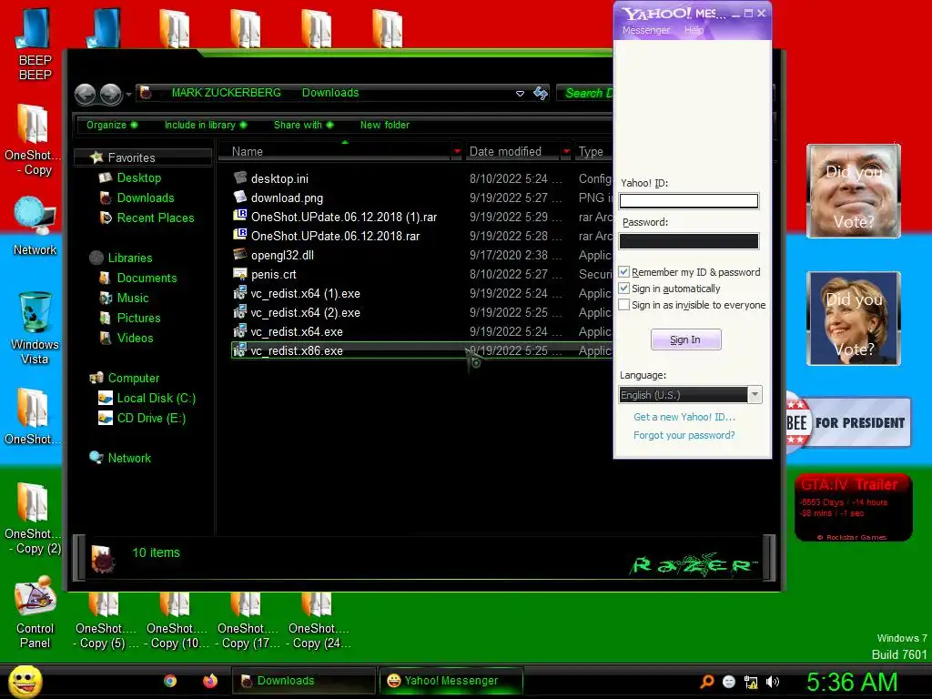Click the vc_redist.x86.exe file icon
932x699 pixels.
(x=240, y=350)
